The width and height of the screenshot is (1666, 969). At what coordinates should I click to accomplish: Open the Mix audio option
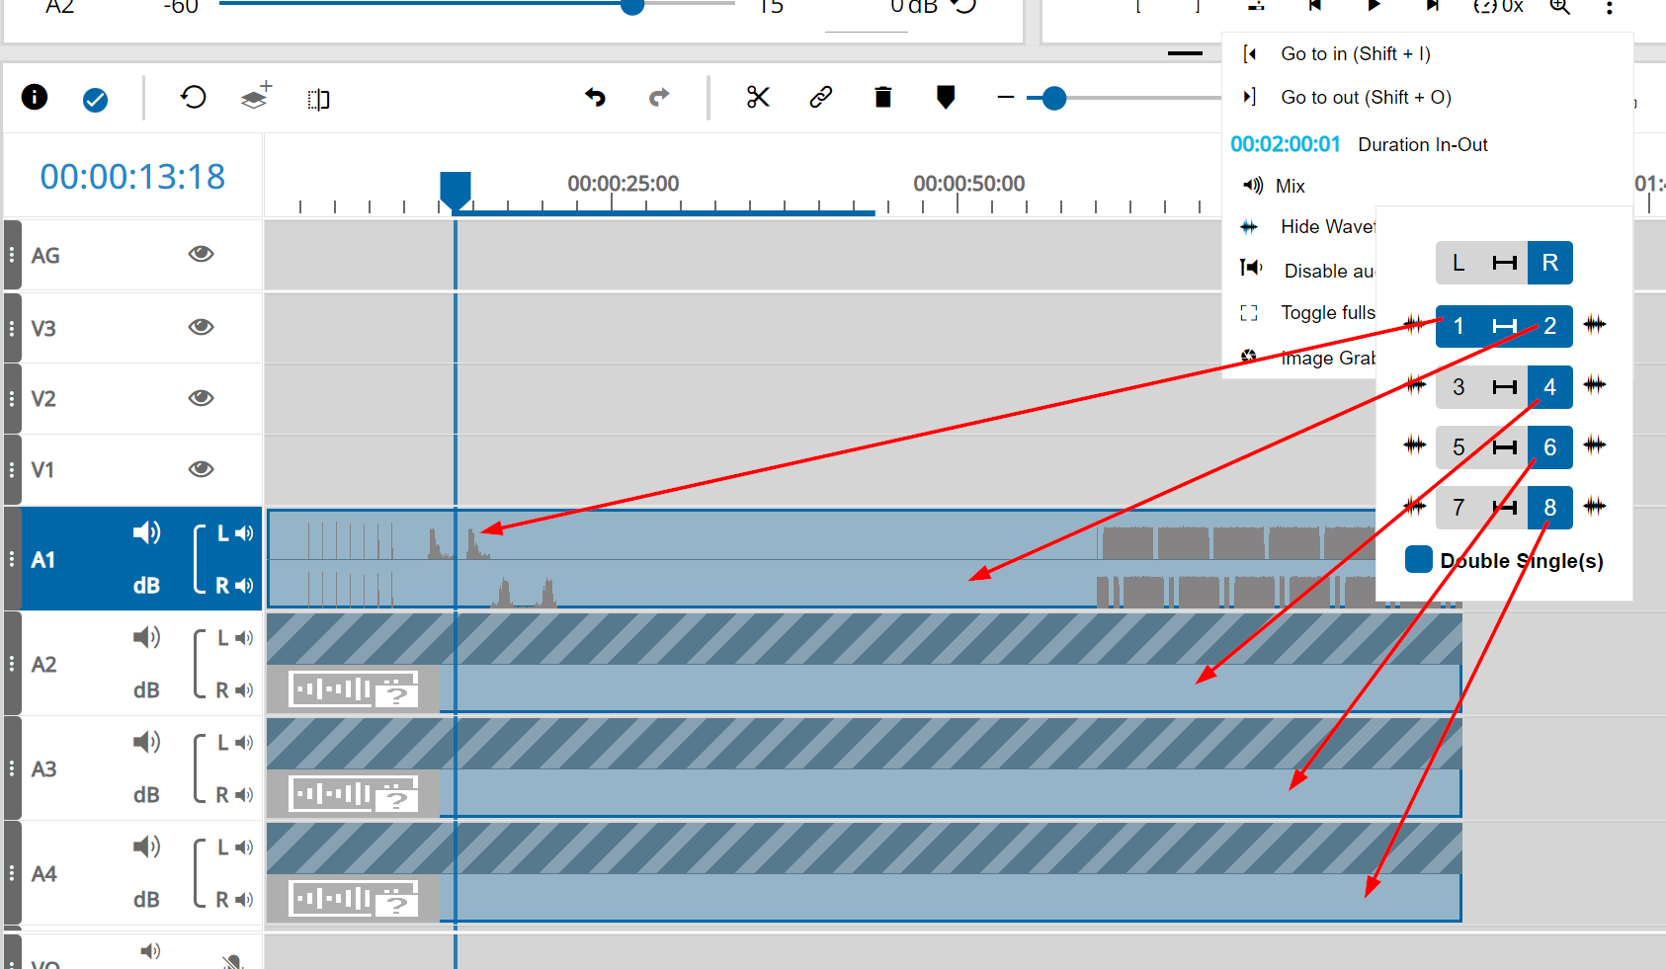click(1290, 186)
